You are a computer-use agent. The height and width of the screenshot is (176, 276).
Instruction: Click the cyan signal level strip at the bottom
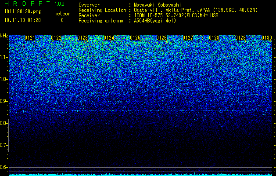[x=140, y=175]
